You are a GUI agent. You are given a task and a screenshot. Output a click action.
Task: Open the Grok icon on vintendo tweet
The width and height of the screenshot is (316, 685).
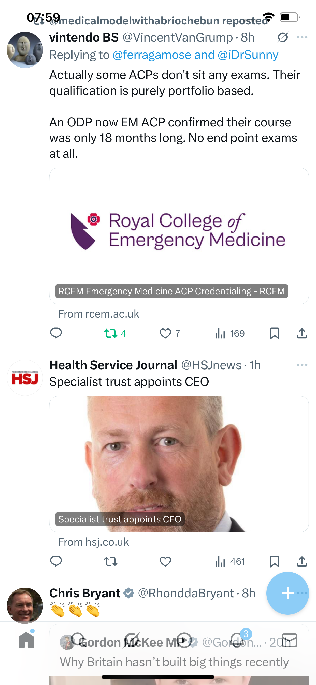point(282,37)
